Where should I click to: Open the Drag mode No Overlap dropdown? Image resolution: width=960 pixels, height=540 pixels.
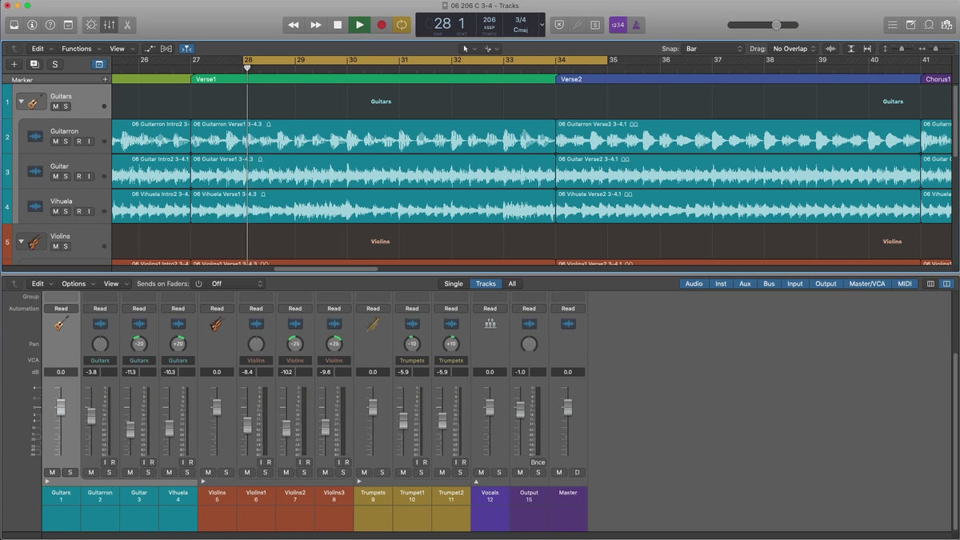794,49
